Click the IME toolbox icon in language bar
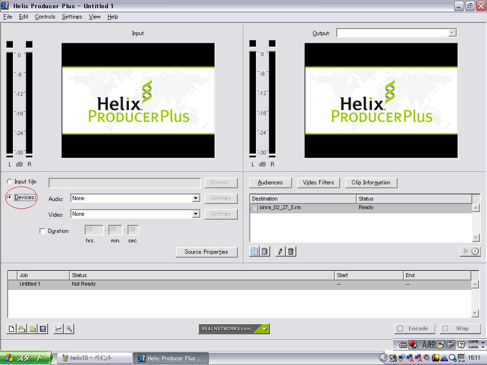The width and height of the screenshot is (487, 365). (451, 345)
